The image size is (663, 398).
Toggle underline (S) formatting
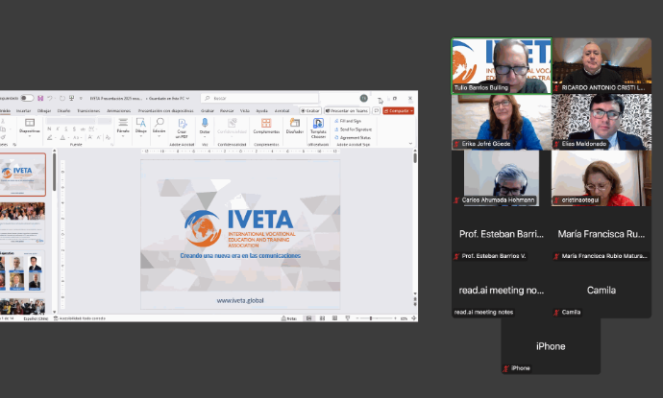(x=66, y=129)
